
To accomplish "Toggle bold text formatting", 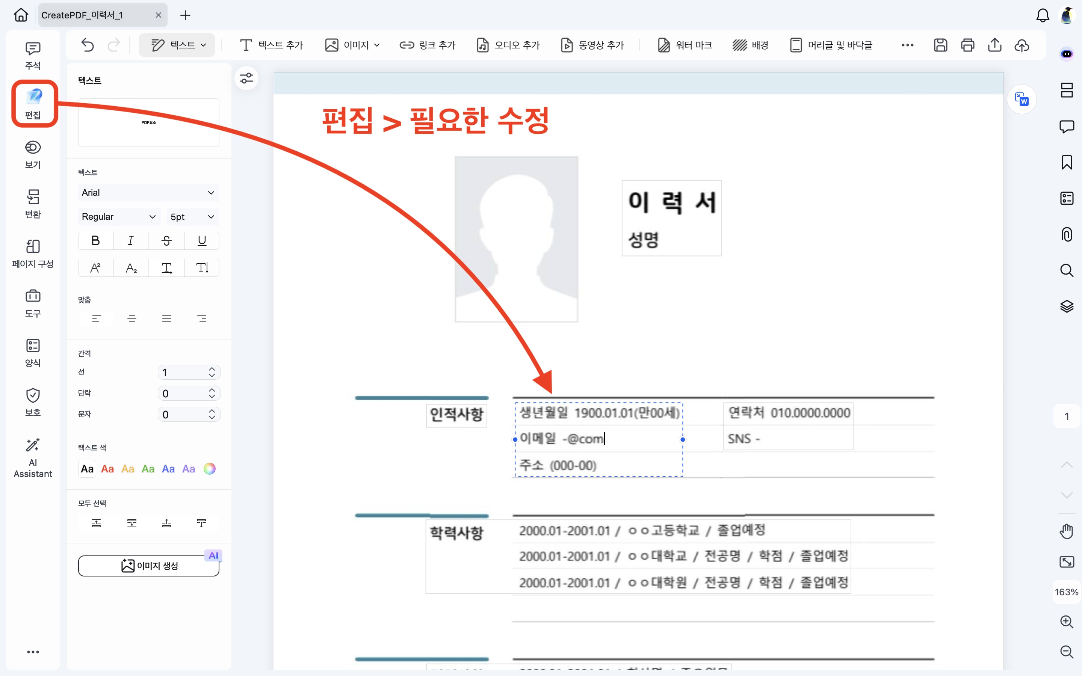I will [x=95, y=240].
